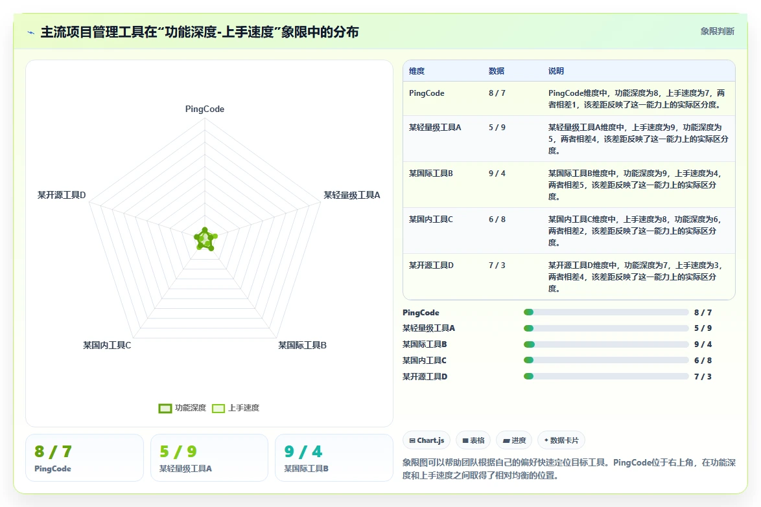The width and height of the screenshot is (761, 507).
Task: Click the 某国际工具B progress bar
Action: click(x=606, y=344)
